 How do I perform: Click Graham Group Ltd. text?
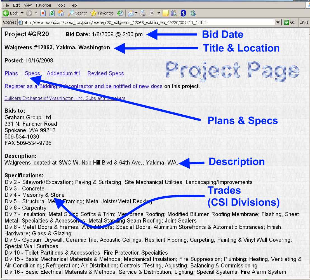(x=29, y=117)
